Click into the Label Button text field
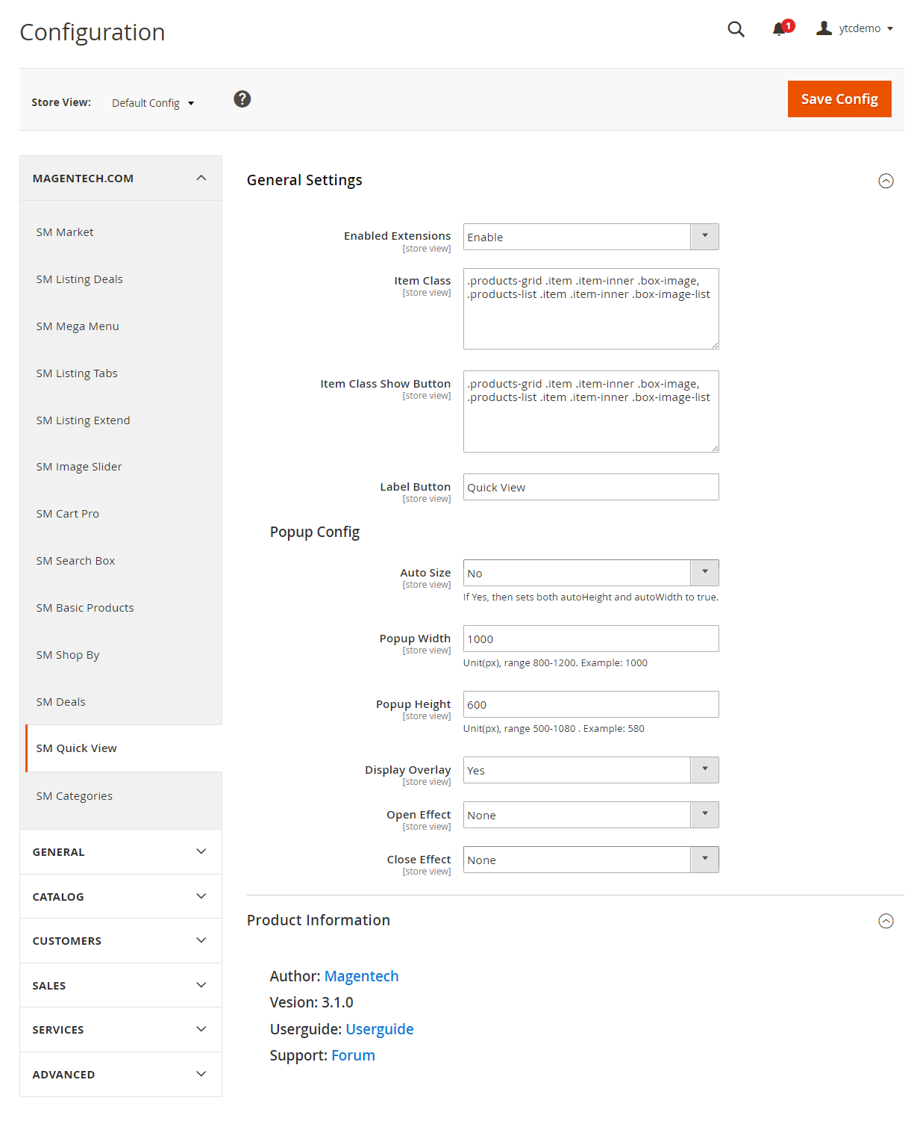The width and height of the screenshot is (917, 1121). pos(591,487)
